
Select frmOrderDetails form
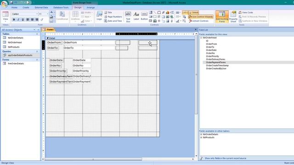tap(16, 64)
